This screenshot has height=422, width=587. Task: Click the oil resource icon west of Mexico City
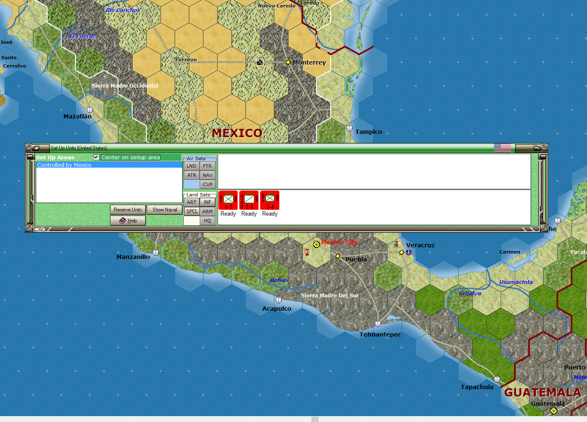[307, 252]
